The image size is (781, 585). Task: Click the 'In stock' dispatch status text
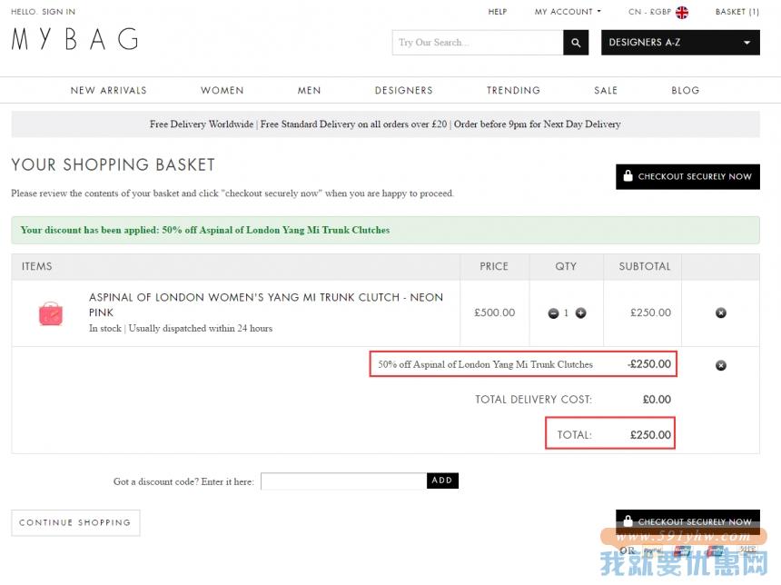(x=181, y=328)
